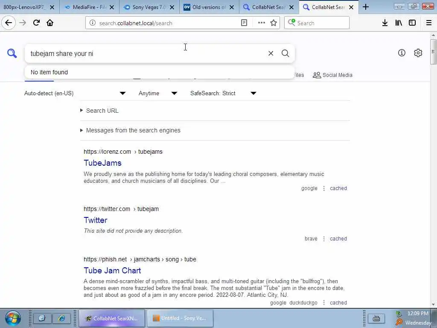Open the browser home page
This screenshot has width=437, height=328.
pos(50,23)
